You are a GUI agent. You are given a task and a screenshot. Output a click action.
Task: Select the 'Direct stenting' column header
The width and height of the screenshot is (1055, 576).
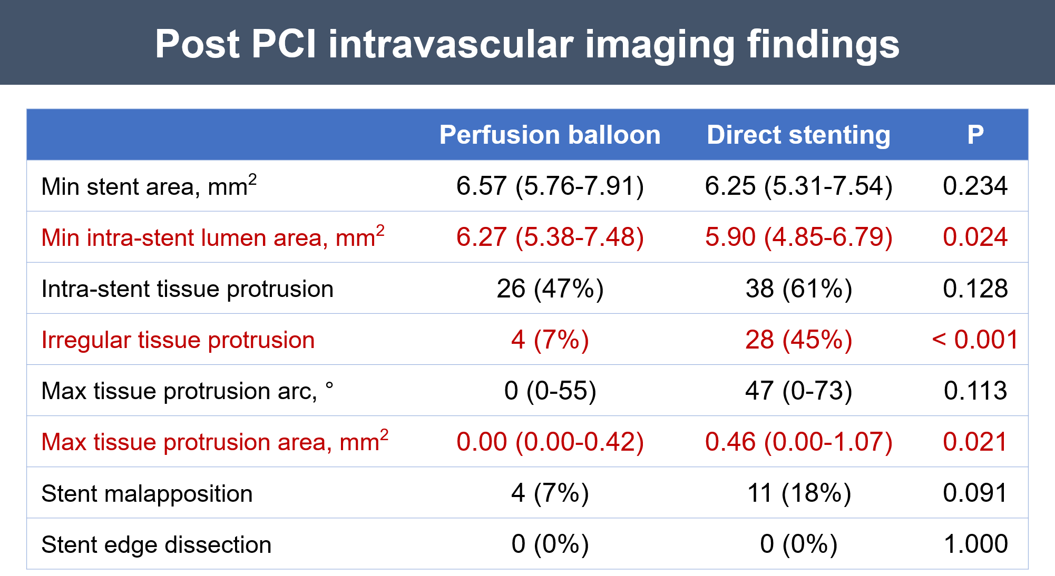pyautogui.click(x=798, y=135)
